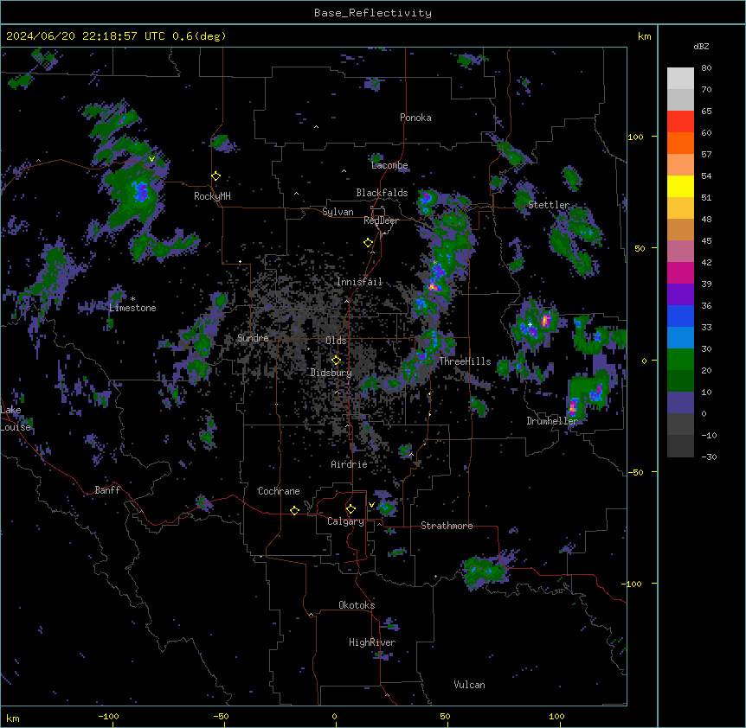Click the yellow V marker east of Calgary
746x728 pixels.
click(x=371, y=505)
